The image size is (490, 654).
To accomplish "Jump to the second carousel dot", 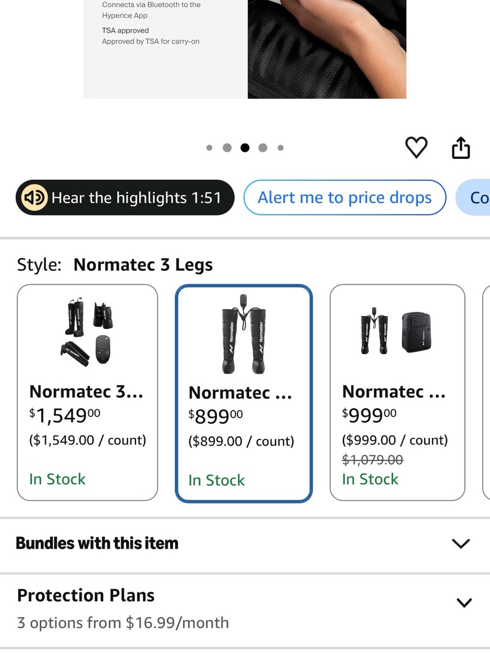I will [x=227, y=148].
